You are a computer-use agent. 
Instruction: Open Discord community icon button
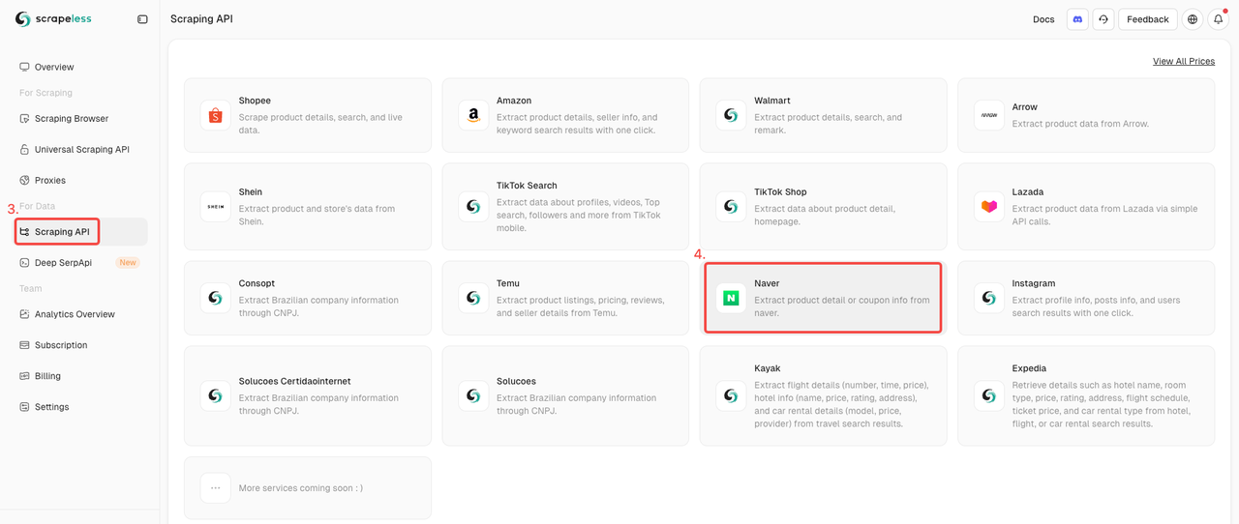pos(1077,19)
